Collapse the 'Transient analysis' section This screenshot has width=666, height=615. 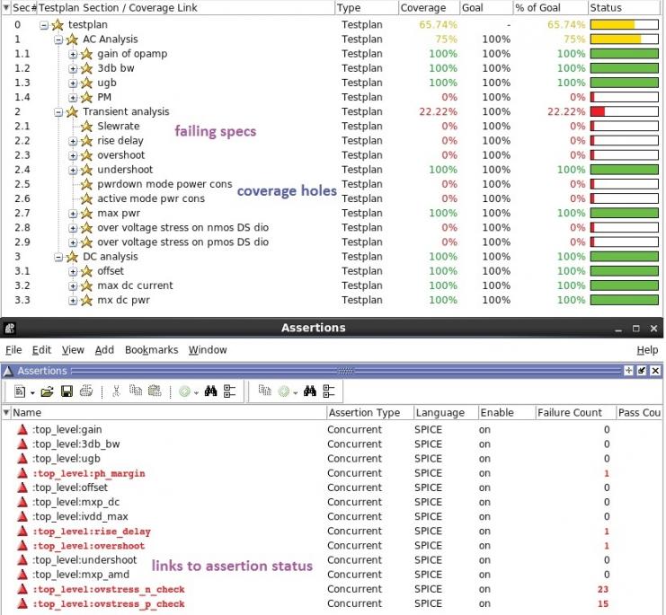pos(58,112)
